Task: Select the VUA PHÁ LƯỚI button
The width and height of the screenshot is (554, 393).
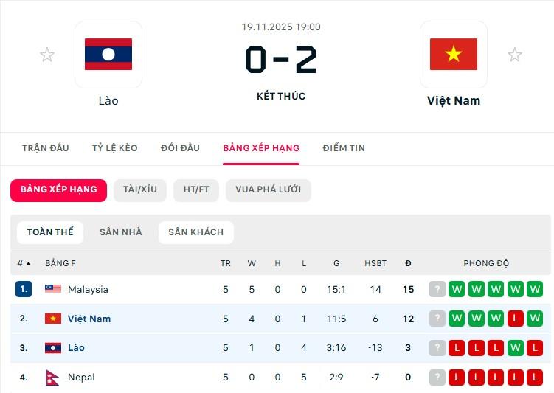Action: pos(268,189)
